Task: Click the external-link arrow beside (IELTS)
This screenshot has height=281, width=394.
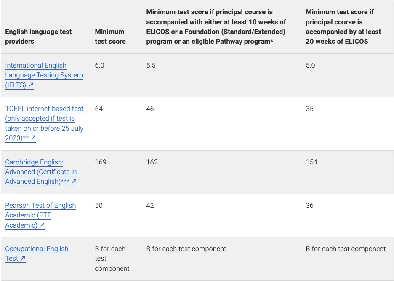Action: point(31,85)
